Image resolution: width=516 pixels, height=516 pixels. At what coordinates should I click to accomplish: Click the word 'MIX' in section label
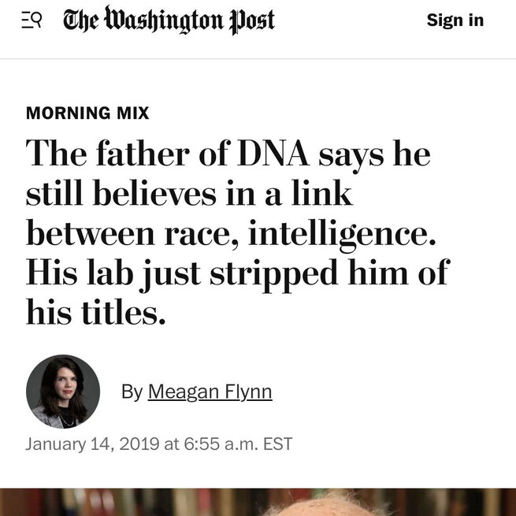click(132, 113)
